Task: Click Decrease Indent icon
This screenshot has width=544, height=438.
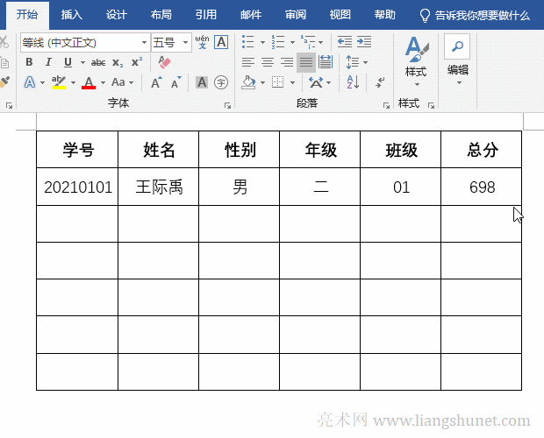Action: pyautogui.click(x=345, y=42)
